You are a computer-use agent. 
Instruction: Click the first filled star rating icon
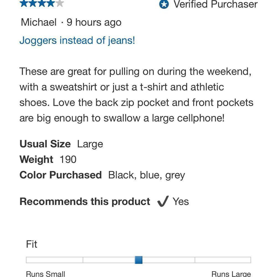coord(24,4)
